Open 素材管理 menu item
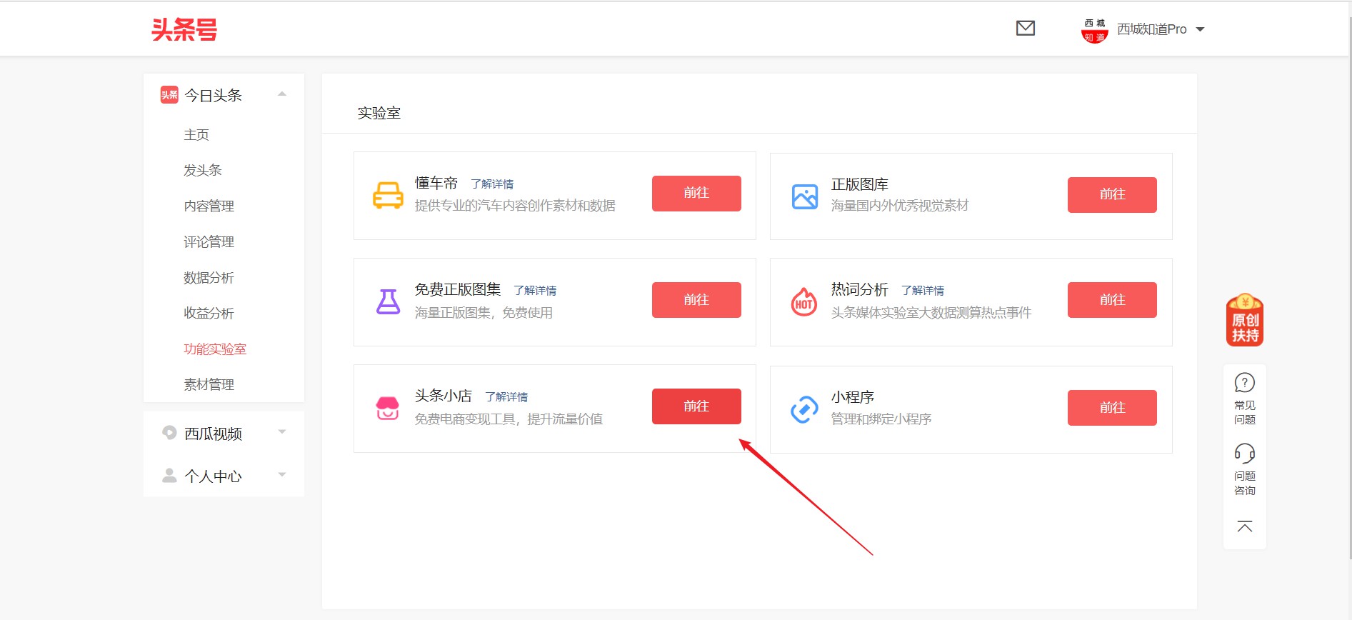 [209, 385]
